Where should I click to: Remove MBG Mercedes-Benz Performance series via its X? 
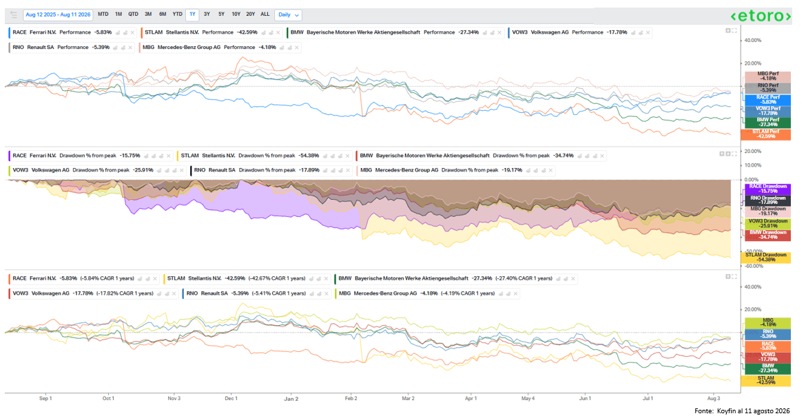[x=298, y=48]
